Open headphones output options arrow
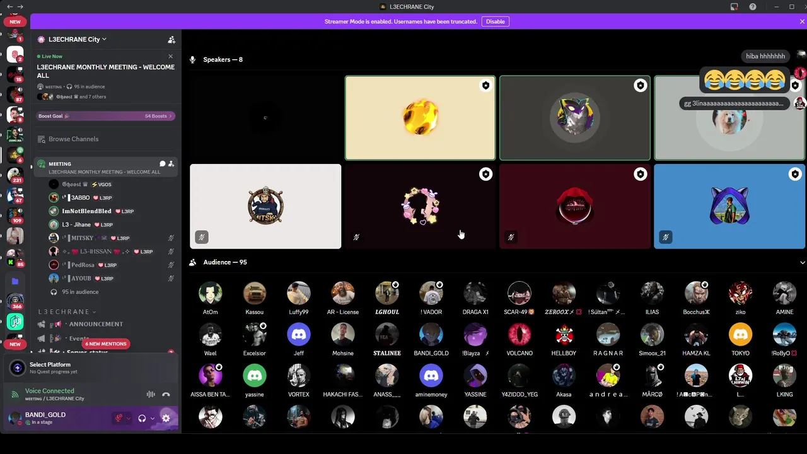Image resolution: width=807 pixels, height=454 pixels. tap(153, 418)
